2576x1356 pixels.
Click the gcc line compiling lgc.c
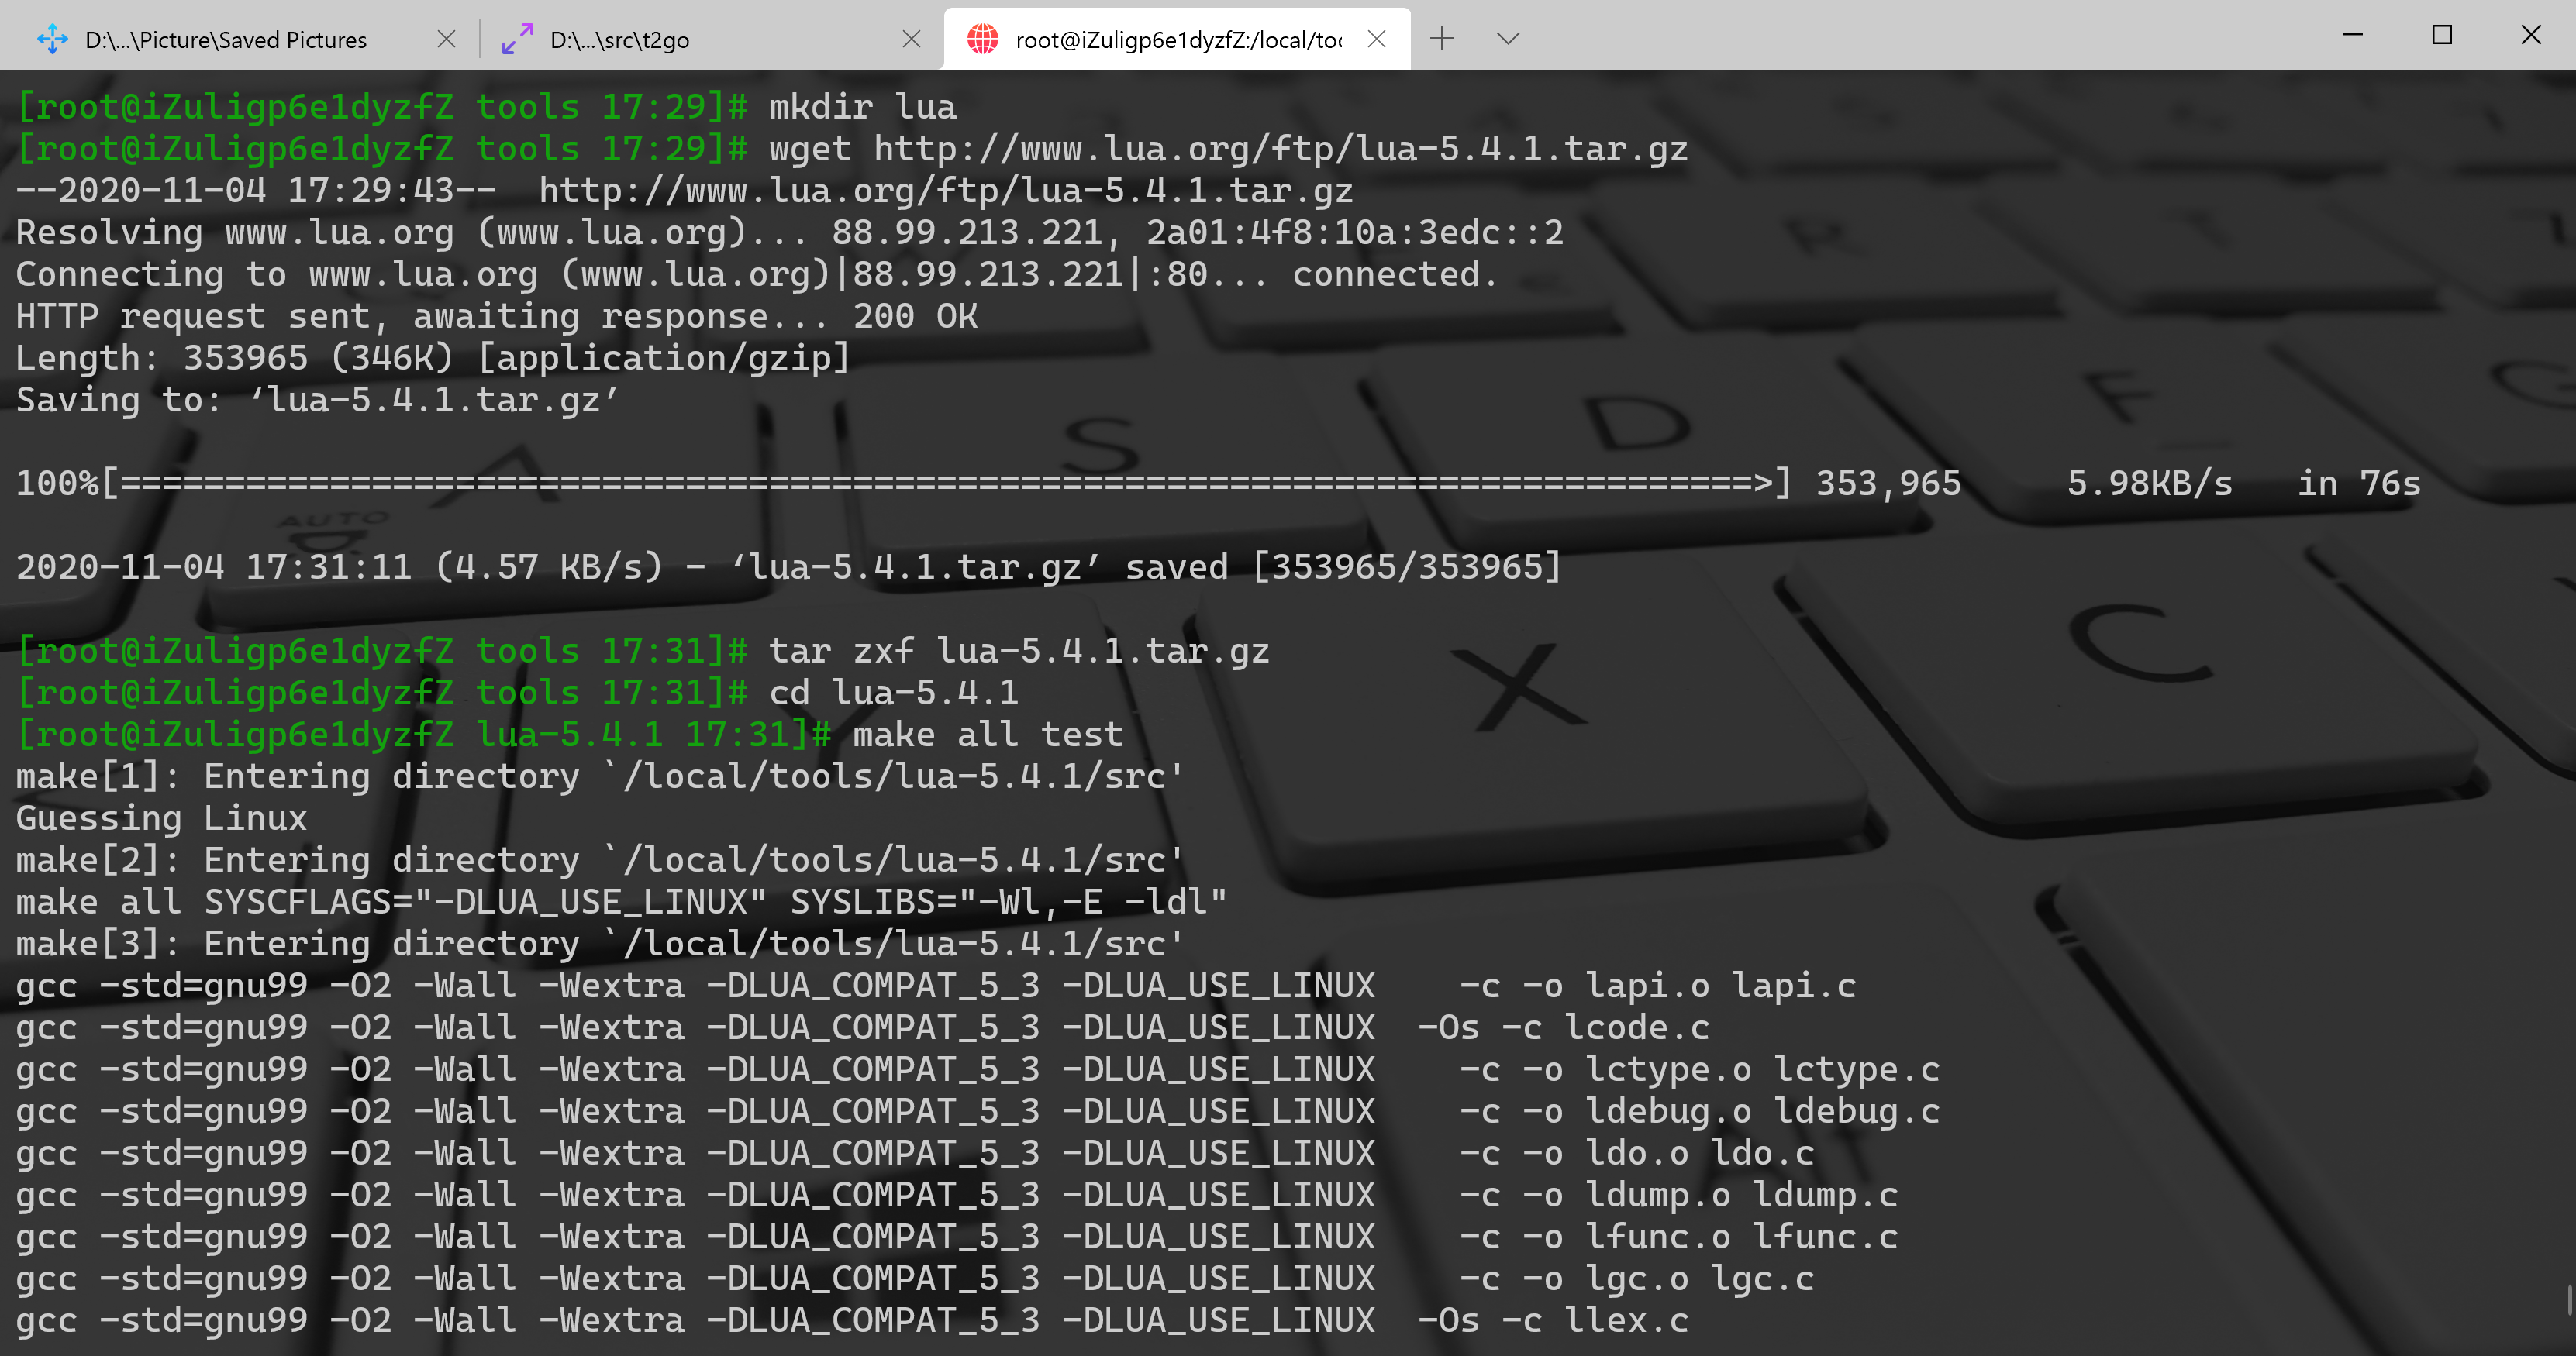914,1279
